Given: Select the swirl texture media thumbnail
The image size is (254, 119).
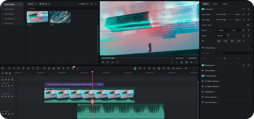Looking at the screenshot, I should tap(60, 17).
